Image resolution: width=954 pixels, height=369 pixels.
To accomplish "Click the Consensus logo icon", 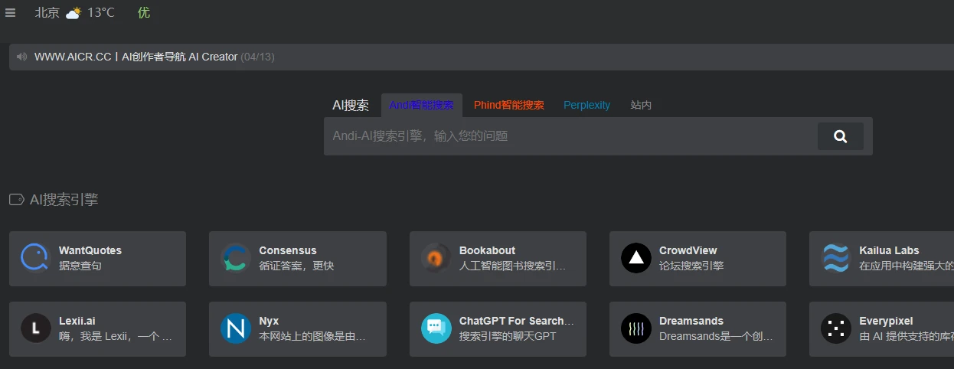I will tap(236, 259).
